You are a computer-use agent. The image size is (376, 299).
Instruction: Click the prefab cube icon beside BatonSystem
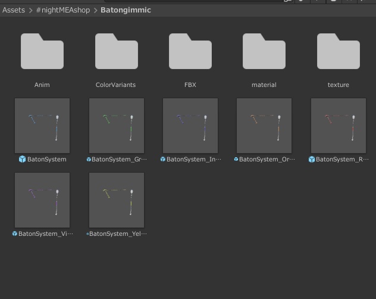[x=22, y=159]
